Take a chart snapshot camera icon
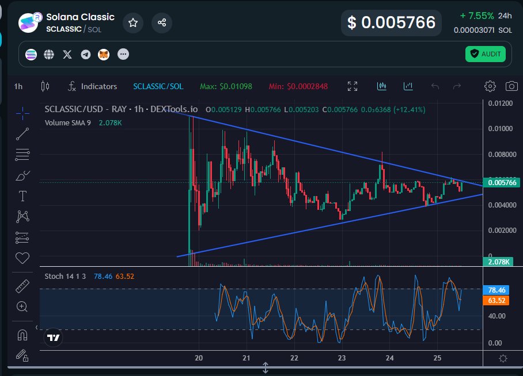Screen dimensions: 523x376 point(511,86)
